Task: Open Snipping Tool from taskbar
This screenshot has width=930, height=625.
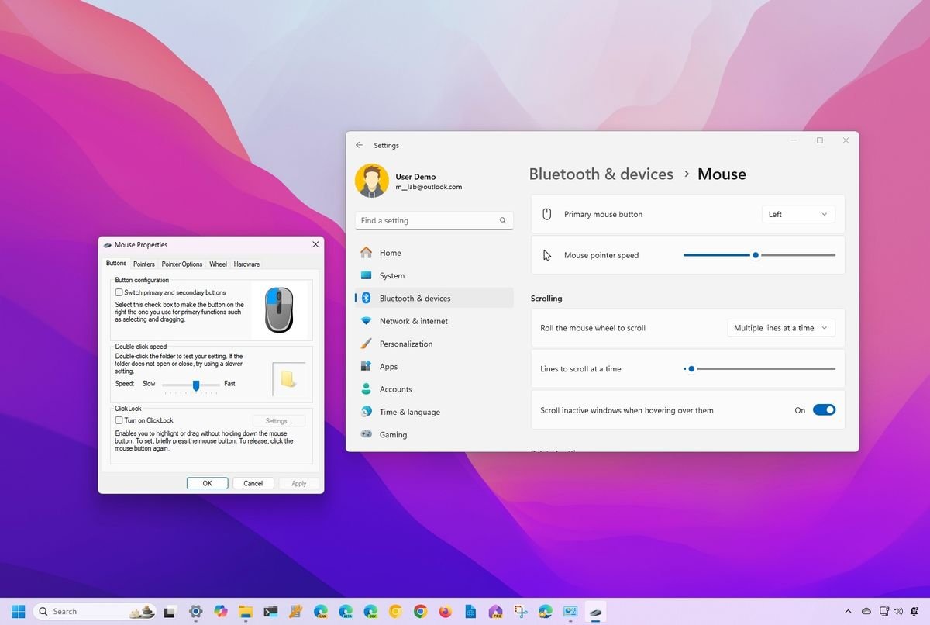Action: pyautogui.click(x=520, y=611)
